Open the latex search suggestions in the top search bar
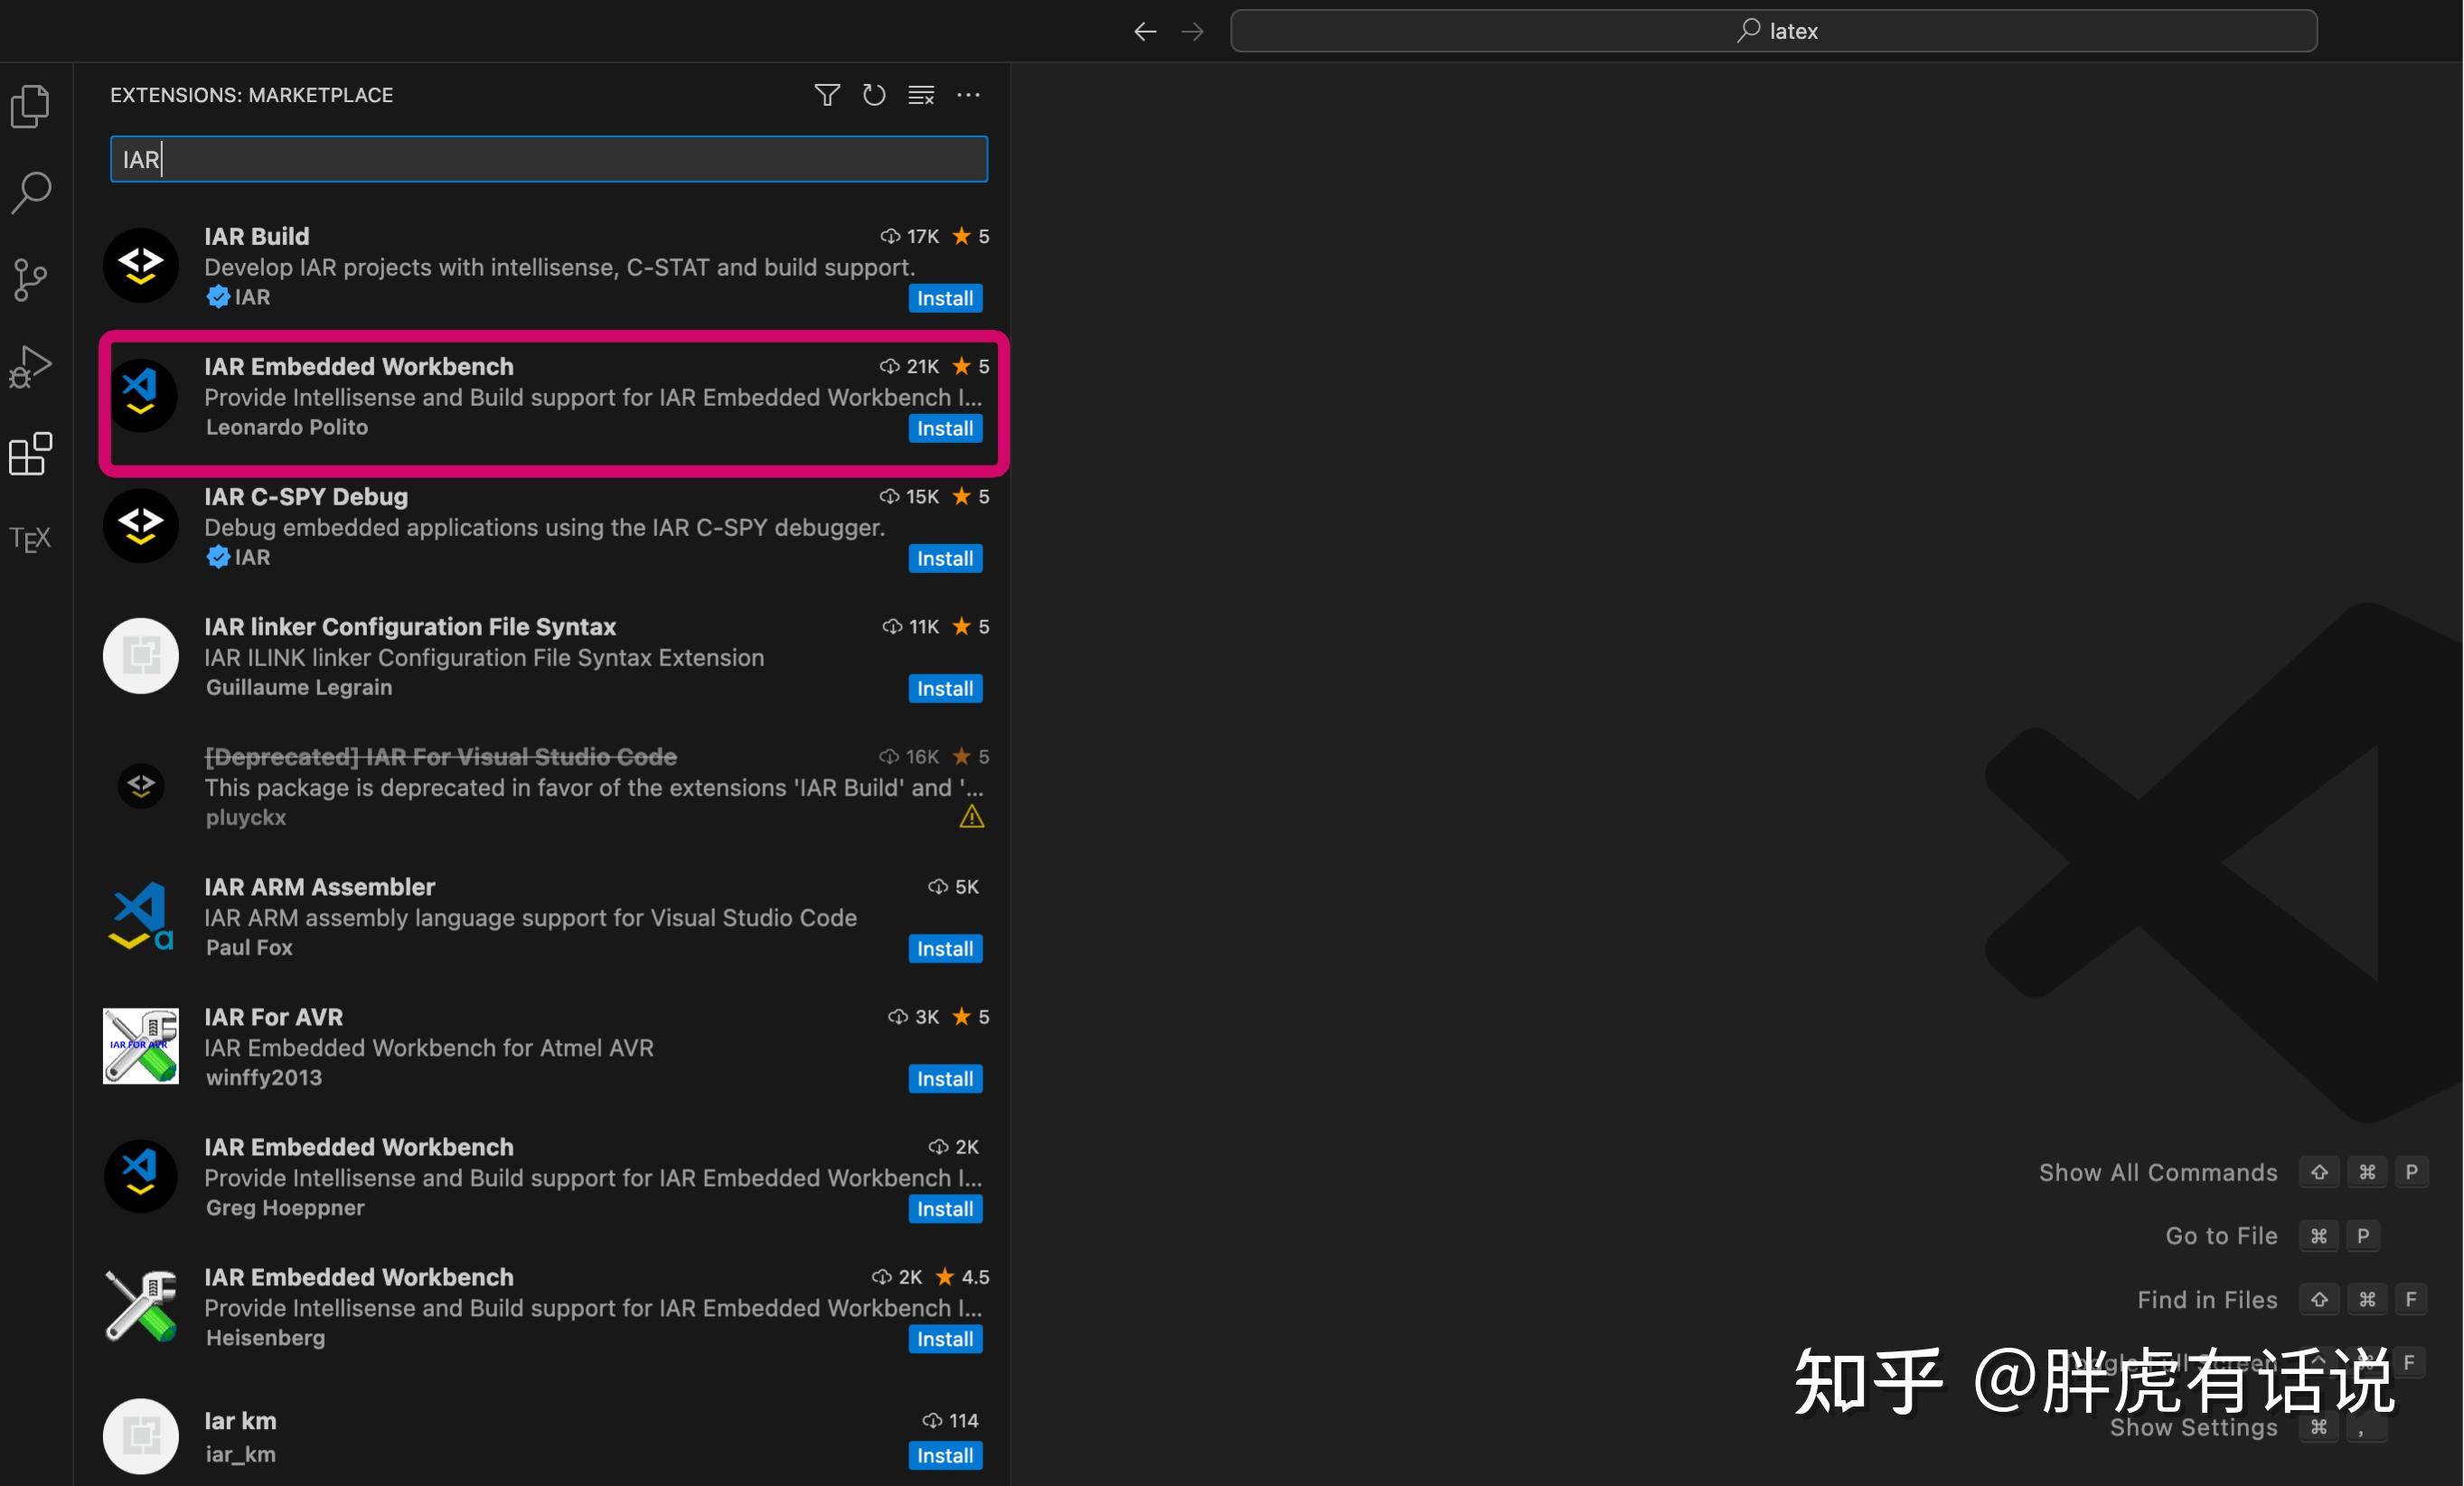The image size is (2464, 1486). tap(1773, 30)
